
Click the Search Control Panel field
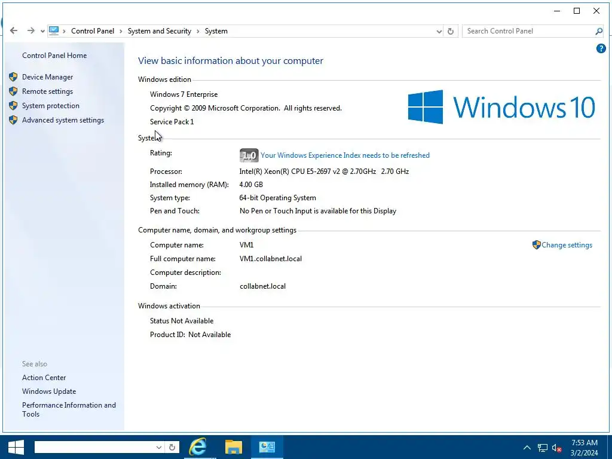pyautogui.click(x=528, y=31)
